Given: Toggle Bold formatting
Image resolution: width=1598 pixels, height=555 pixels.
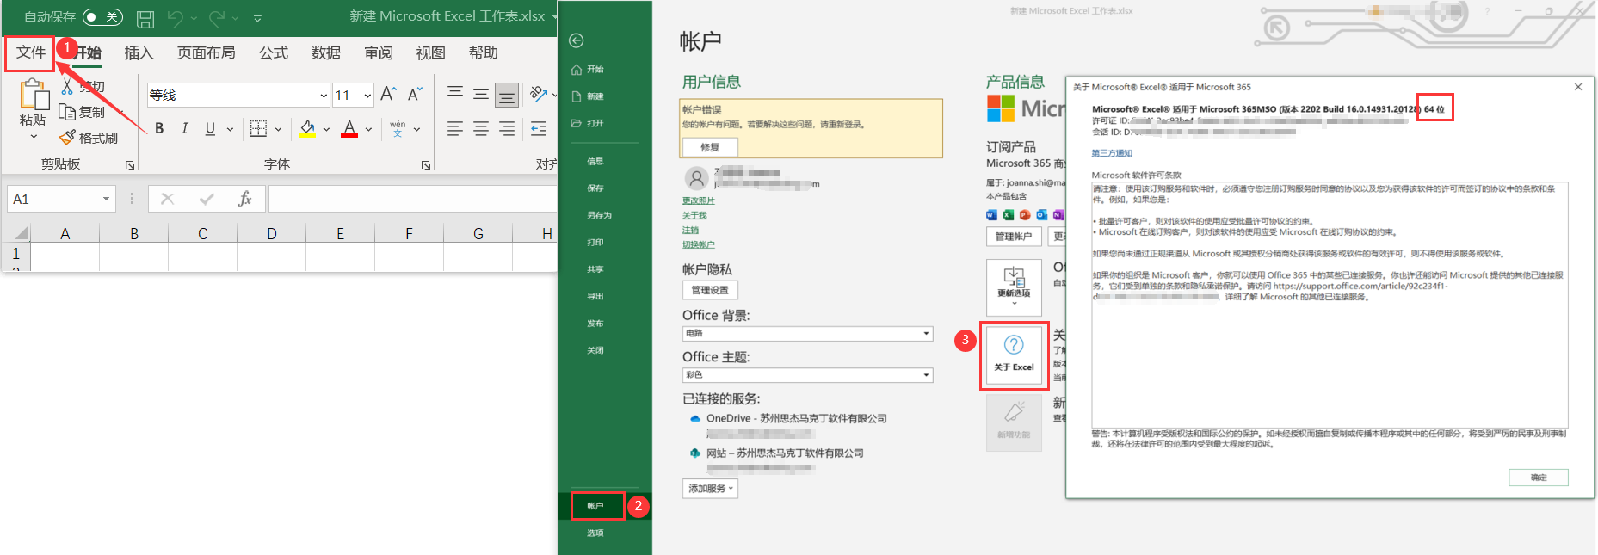Looking at the screenshot, I should [159, 129].
